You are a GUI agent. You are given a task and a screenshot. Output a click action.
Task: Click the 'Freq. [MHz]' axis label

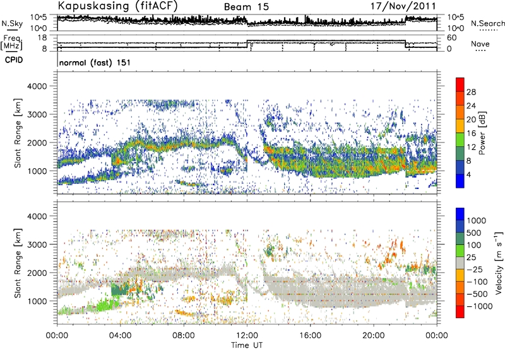point(12,42)
